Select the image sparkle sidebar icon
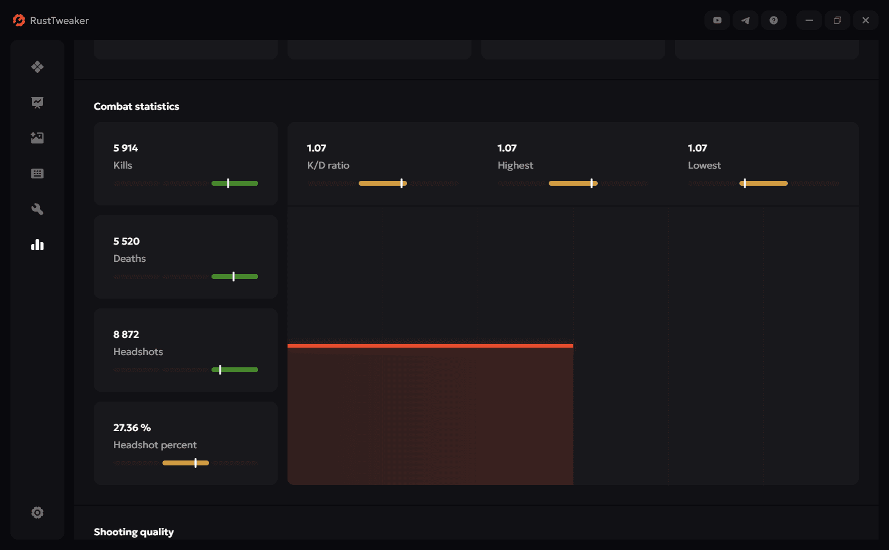 37,138
